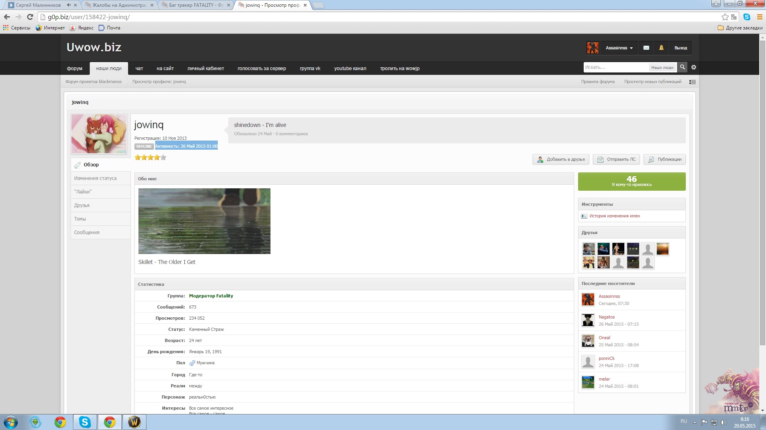This screenshot has height=430, width=766.
Task: Click Добавить в друзья button
Action: pos(561,159)
